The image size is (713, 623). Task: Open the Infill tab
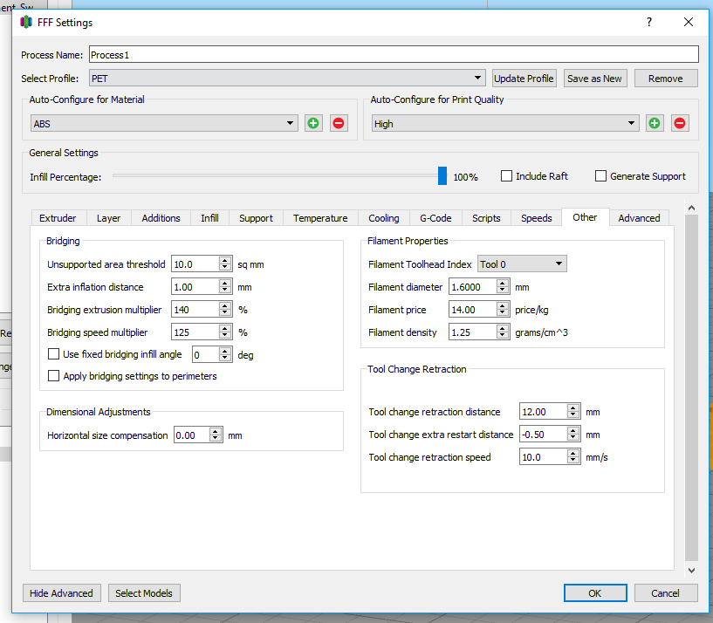tap(209, 218)
